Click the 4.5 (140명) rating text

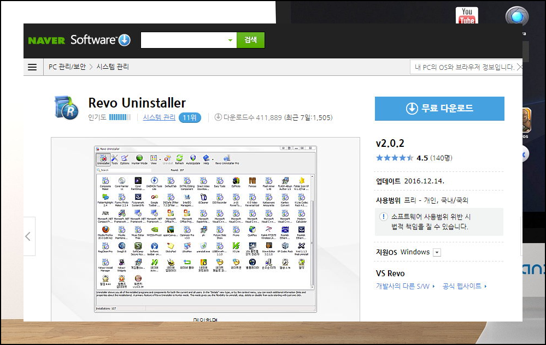(x=434, y=158)
